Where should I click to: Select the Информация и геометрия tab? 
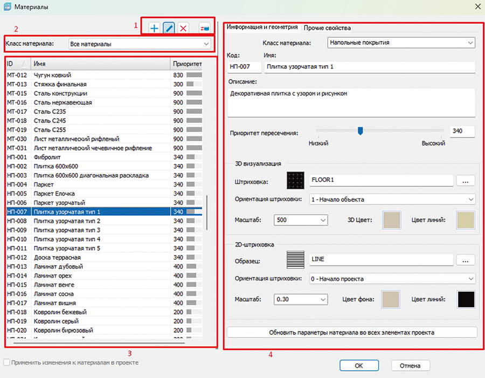pos(262,28)
